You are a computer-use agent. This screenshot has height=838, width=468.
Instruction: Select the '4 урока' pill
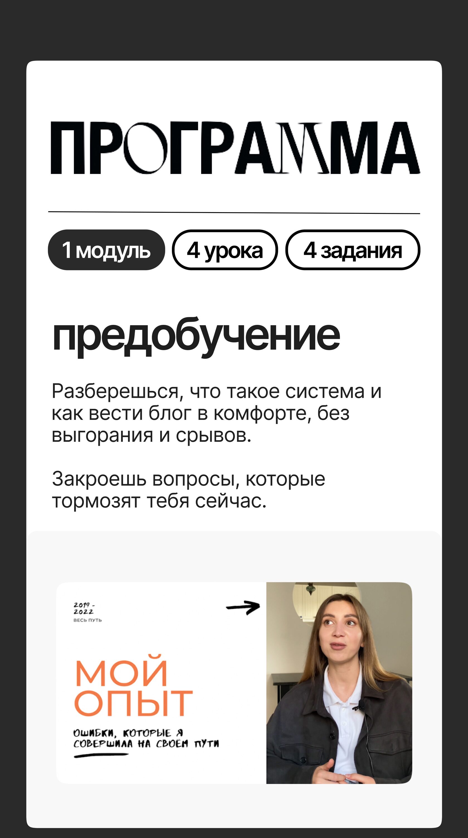pyautogui.click(x=225, y=250)
